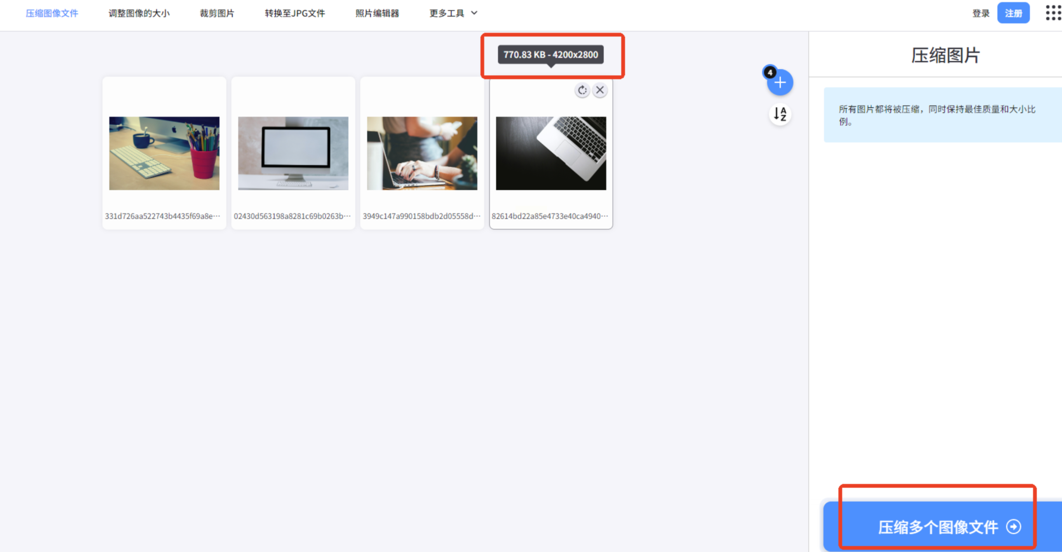Switch to 压缩图像文件 tab

pos(52,13)
